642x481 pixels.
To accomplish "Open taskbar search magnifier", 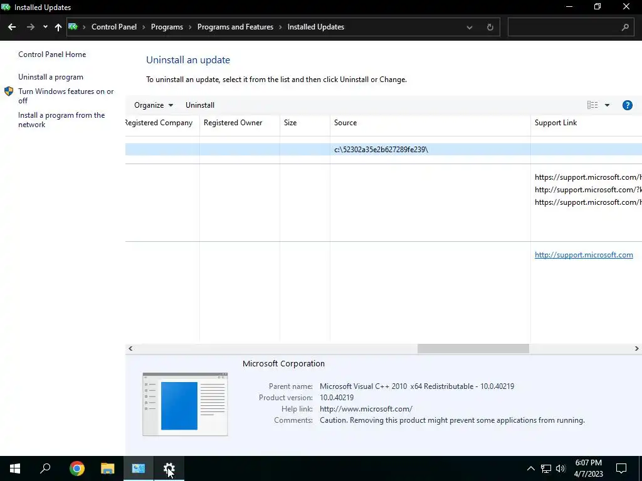I will (x=45, y=468).
